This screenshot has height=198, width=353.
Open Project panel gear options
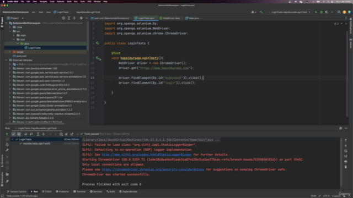81,18
